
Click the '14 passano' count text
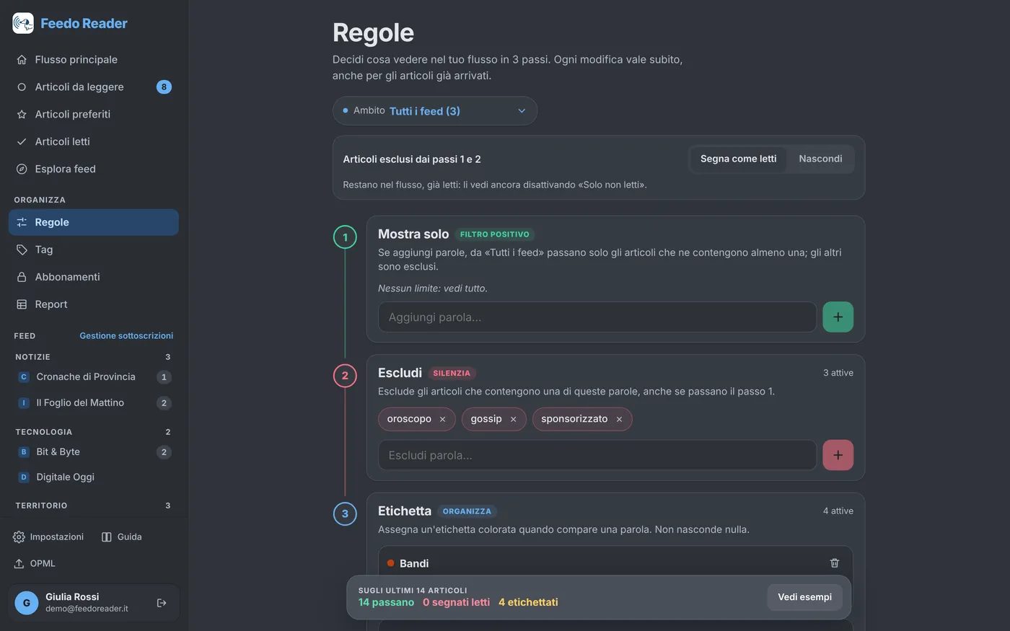point(386,602)
